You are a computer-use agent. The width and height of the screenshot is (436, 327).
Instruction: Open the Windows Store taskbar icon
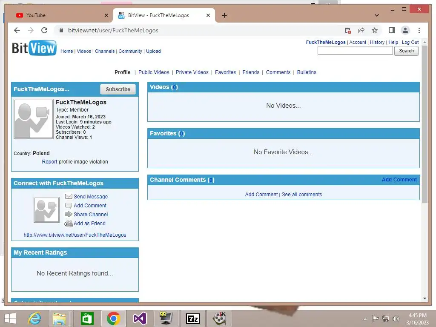(x=87, y=318)
